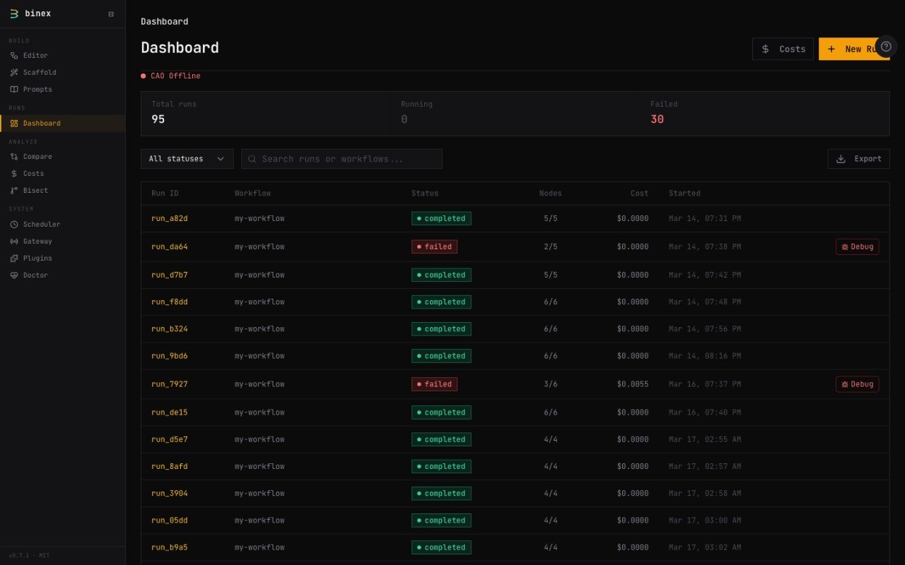Focus the search runs or workflows field
The height and width of the screenshot is (565, 905).
point(341,159)
